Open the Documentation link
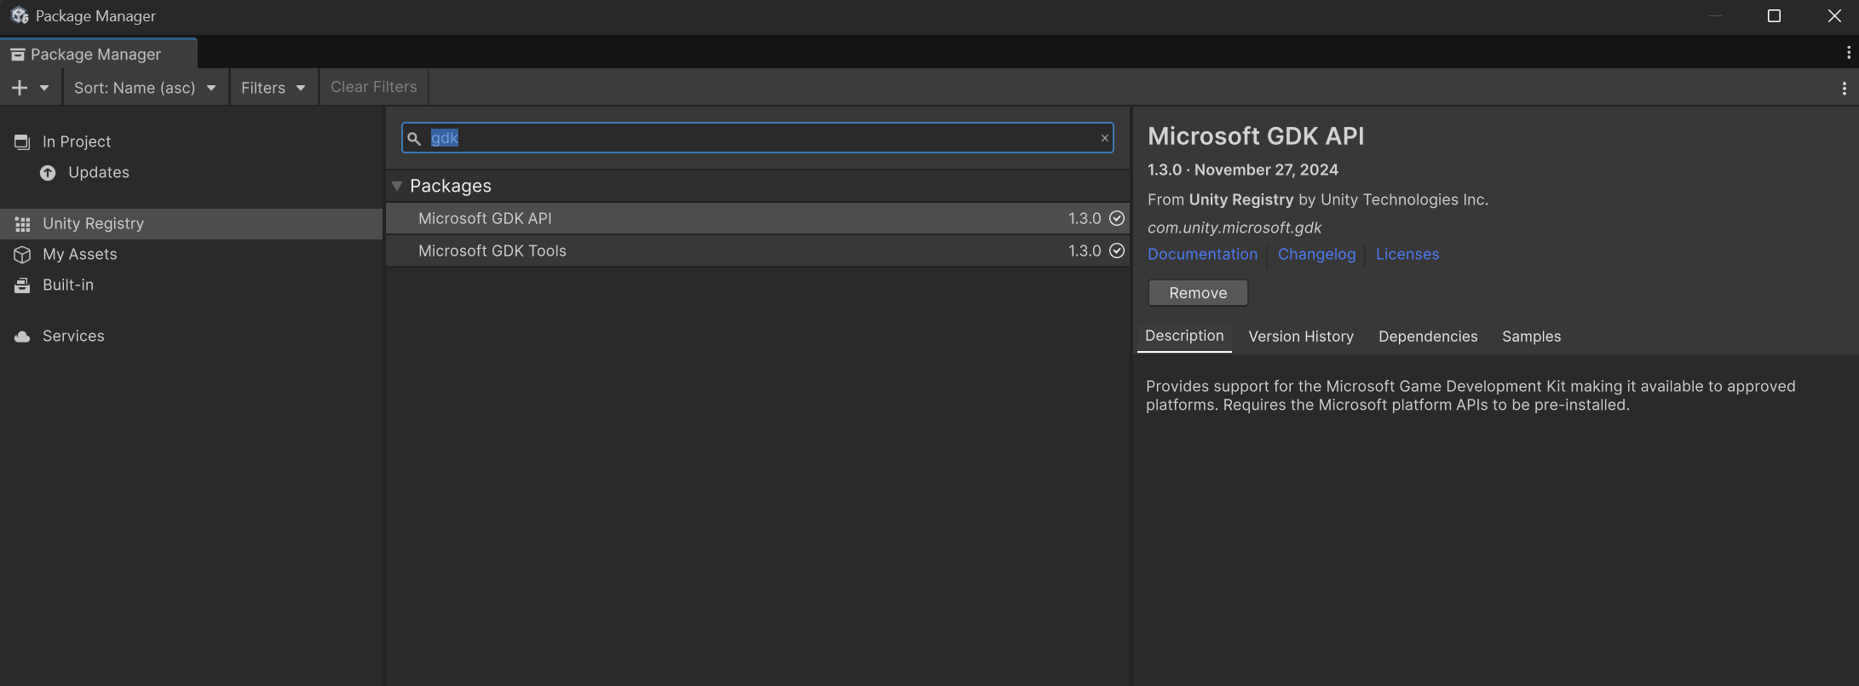Viewport: 1859px width, 686px height. pos(1202,254)
